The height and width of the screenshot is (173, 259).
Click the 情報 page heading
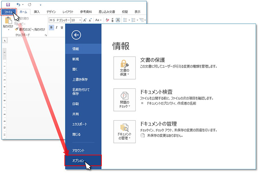[121, 46]
